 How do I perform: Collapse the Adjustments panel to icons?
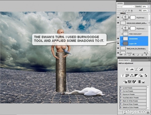tap(148, 58)
